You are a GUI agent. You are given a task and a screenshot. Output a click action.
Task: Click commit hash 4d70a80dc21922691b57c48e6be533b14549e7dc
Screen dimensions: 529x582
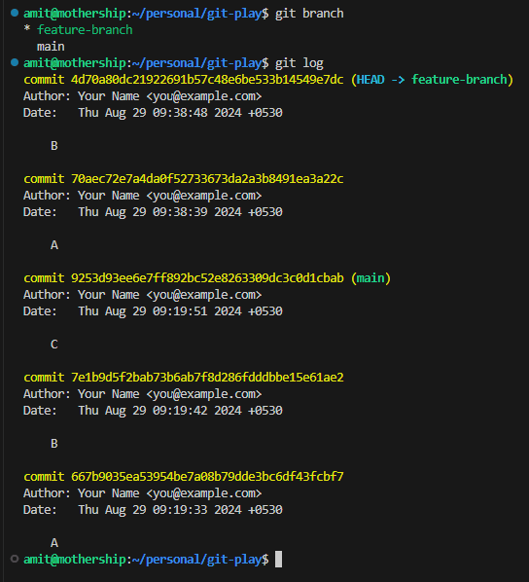click(x=207, y=80)
